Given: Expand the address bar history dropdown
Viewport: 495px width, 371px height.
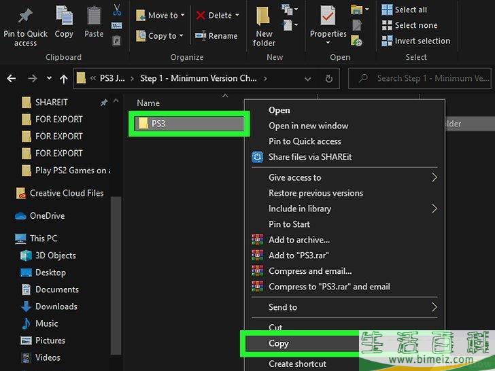Looking at the screenshot, I should click(x=308, y=79).
